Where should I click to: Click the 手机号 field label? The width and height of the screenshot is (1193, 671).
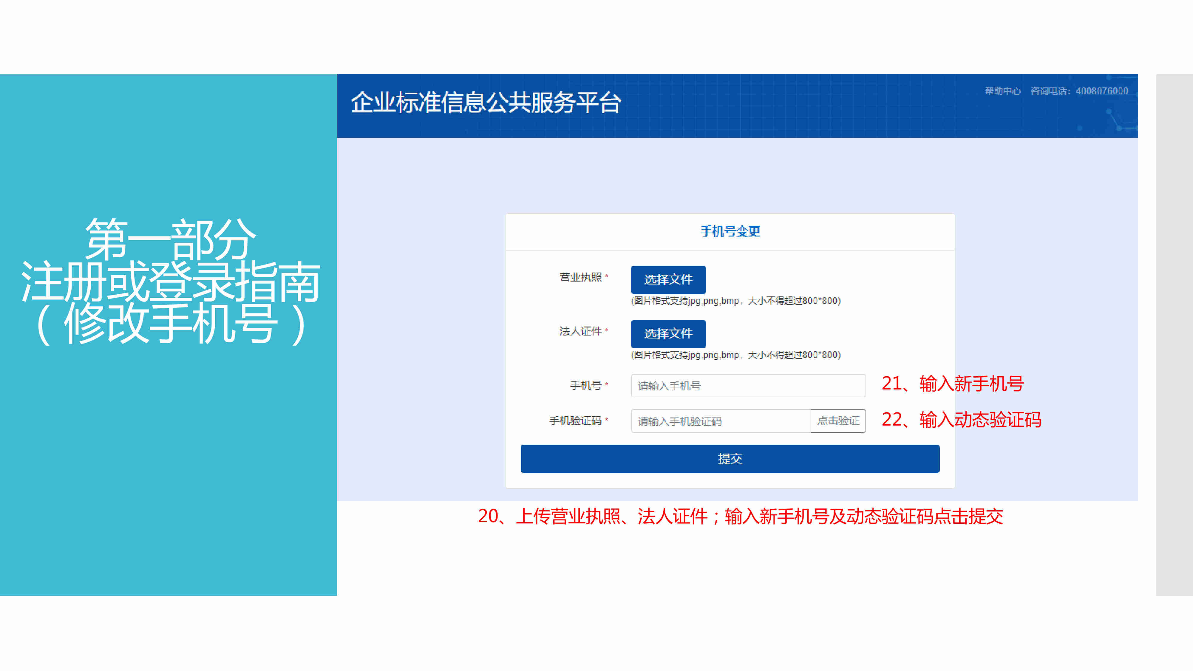coord(585,385)
